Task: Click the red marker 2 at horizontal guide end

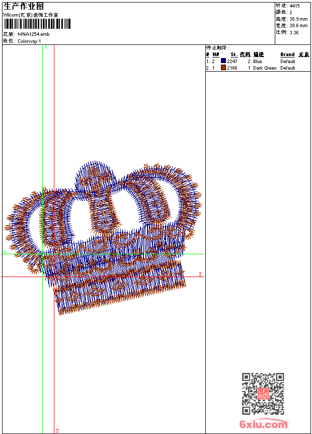Action: [200, 275]
